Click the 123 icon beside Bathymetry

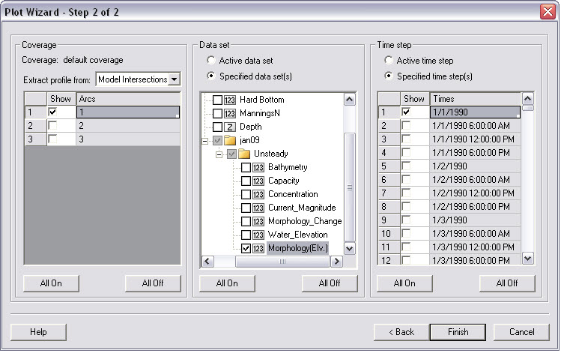pyautogui.click(x=258, y=167)
